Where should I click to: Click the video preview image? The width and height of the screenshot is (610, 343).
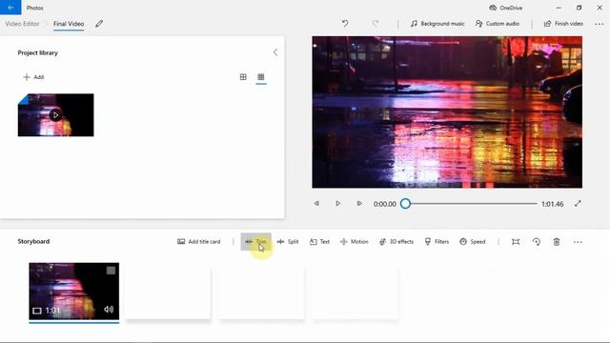point(447,112)
